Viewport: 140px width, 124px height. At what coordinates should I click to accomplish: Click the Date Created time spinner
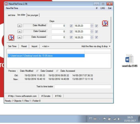[x=92, y=31]
